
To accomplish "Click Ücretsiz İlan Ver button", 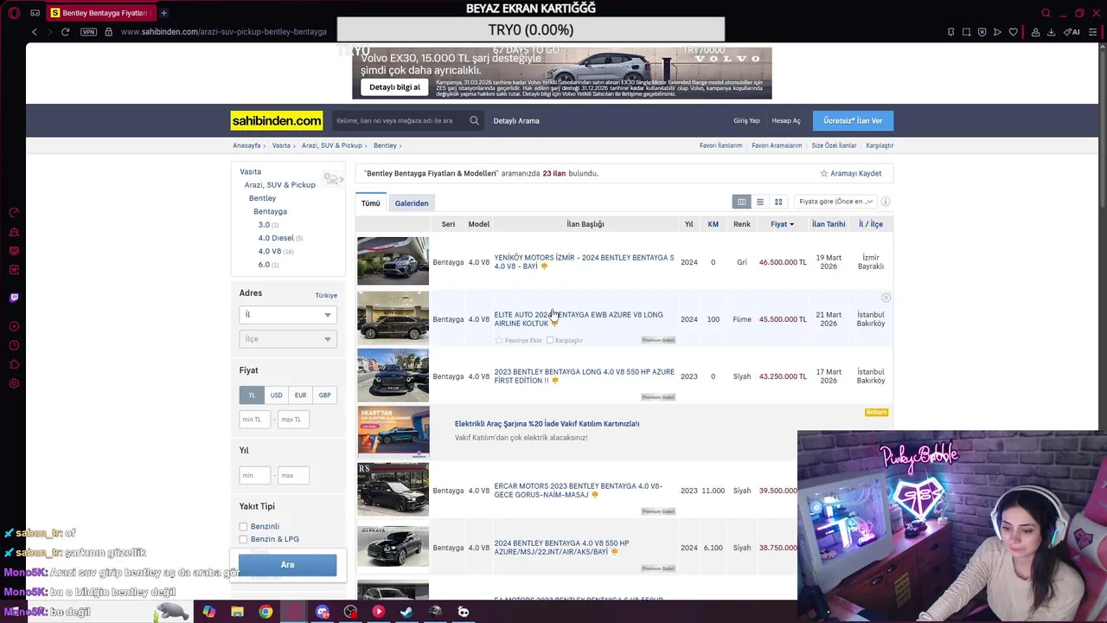I will pos(853,120).
